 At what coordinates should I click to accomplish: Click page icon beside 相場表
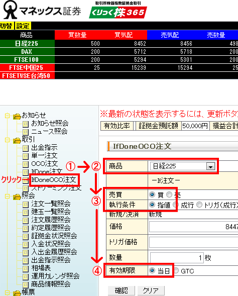pyautogui.click(x=26, y=269)
